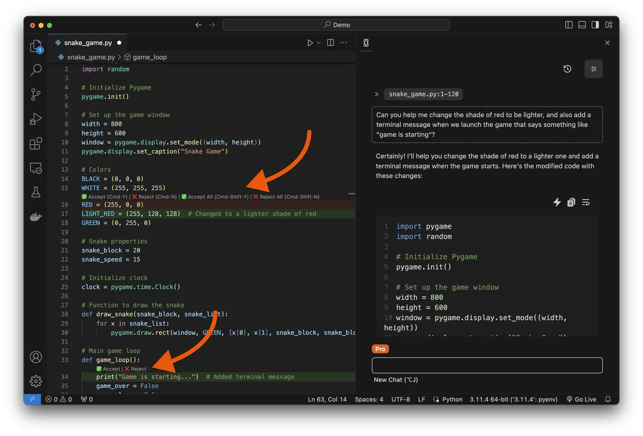Open editor More Actions ellipsis

344,43
